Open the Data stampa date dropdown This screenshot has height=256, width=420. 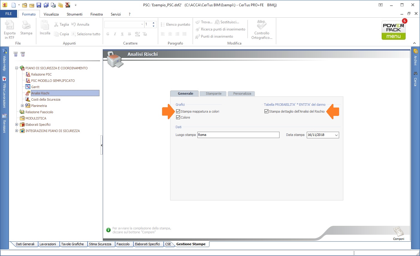[x=336, y=135]
